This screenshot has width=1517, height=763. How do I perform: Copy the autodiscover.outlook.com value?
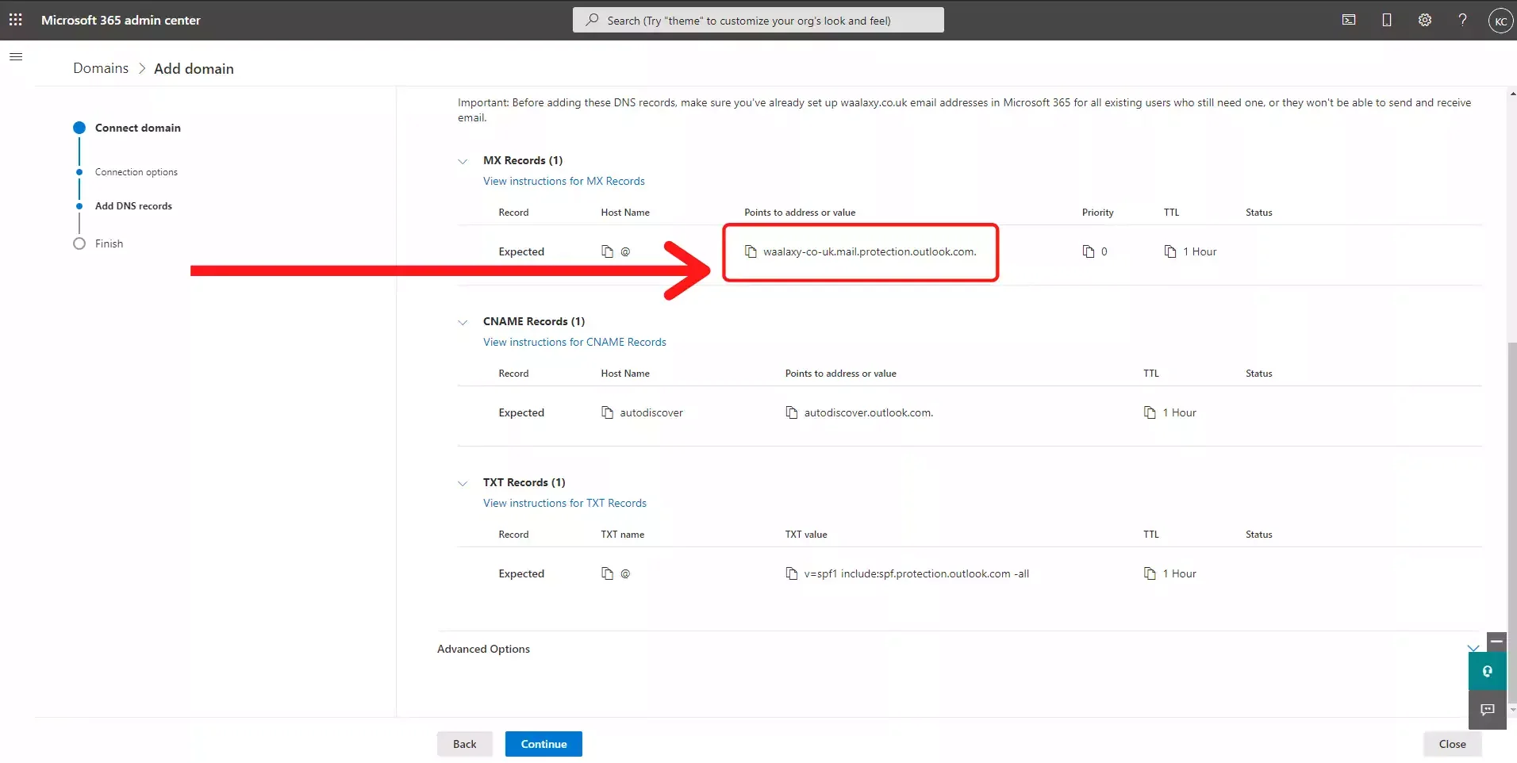point(792,412)
